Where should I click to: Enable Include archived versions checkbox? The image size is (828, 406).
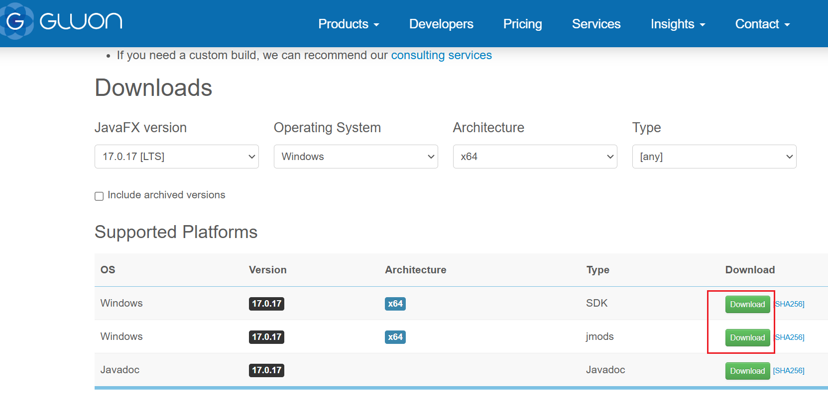(99, 196)
